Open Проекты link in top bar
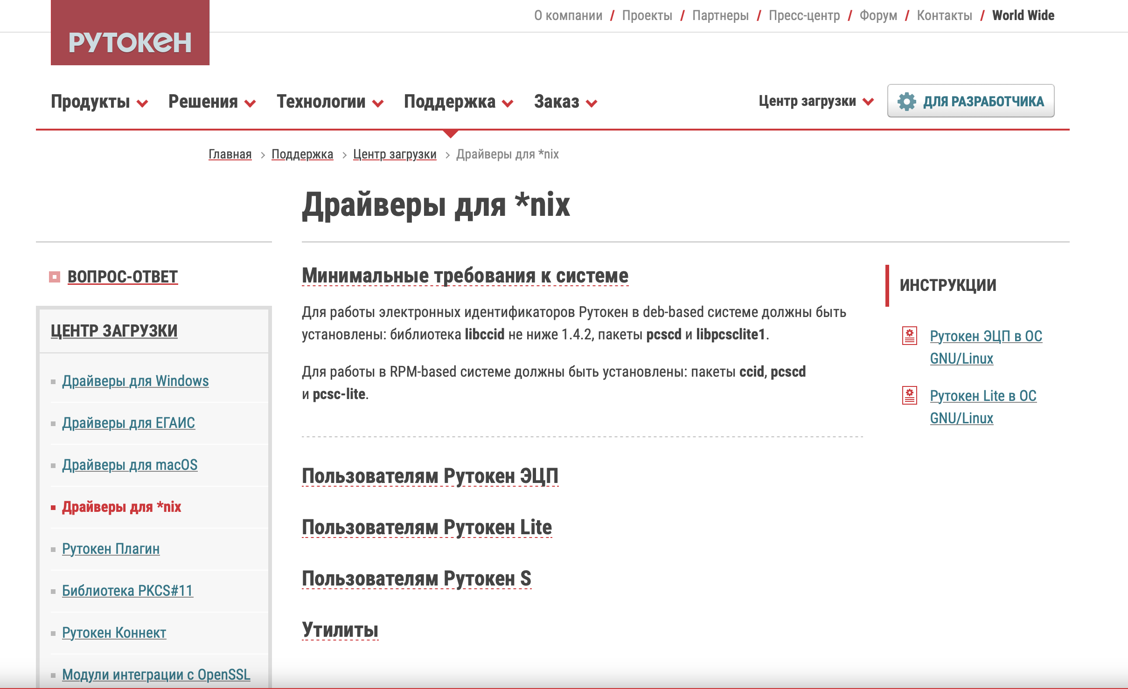Screen dimensions: 1128x689 [647, 15]
